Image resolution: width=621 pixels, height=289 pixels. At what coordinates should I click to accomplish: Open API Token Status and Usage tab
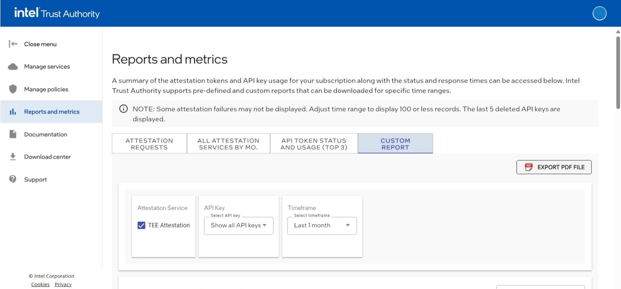(x=314, y=144)
